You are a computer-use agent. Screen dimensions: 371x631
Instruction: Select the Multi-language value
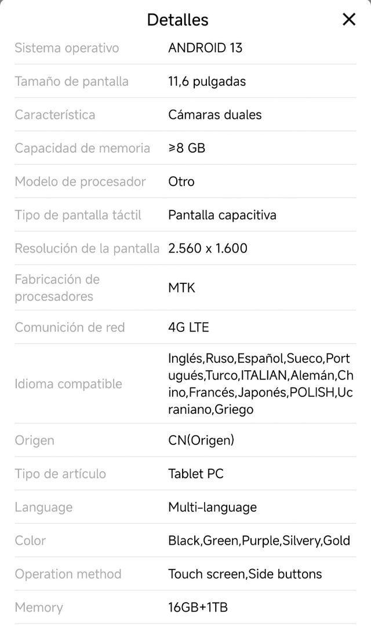click(212, 508)
